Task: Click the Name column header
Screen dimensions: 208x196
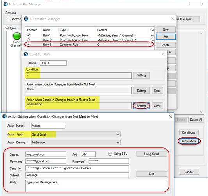Action: (x=47, y=30)
